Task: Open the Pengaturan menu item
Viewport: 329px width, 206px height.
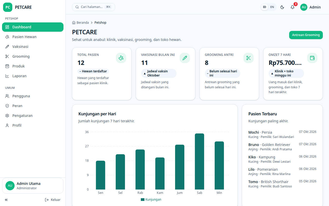Action: coord(33,116)
